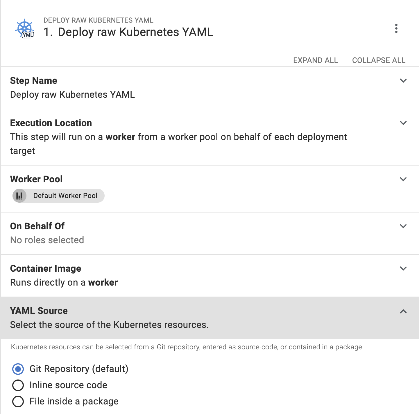The height and width of the screenshot is (414, 419).
Task: Expand the Worker Pool section chevron
Action: pyautogui.click(x=403, y=179)
